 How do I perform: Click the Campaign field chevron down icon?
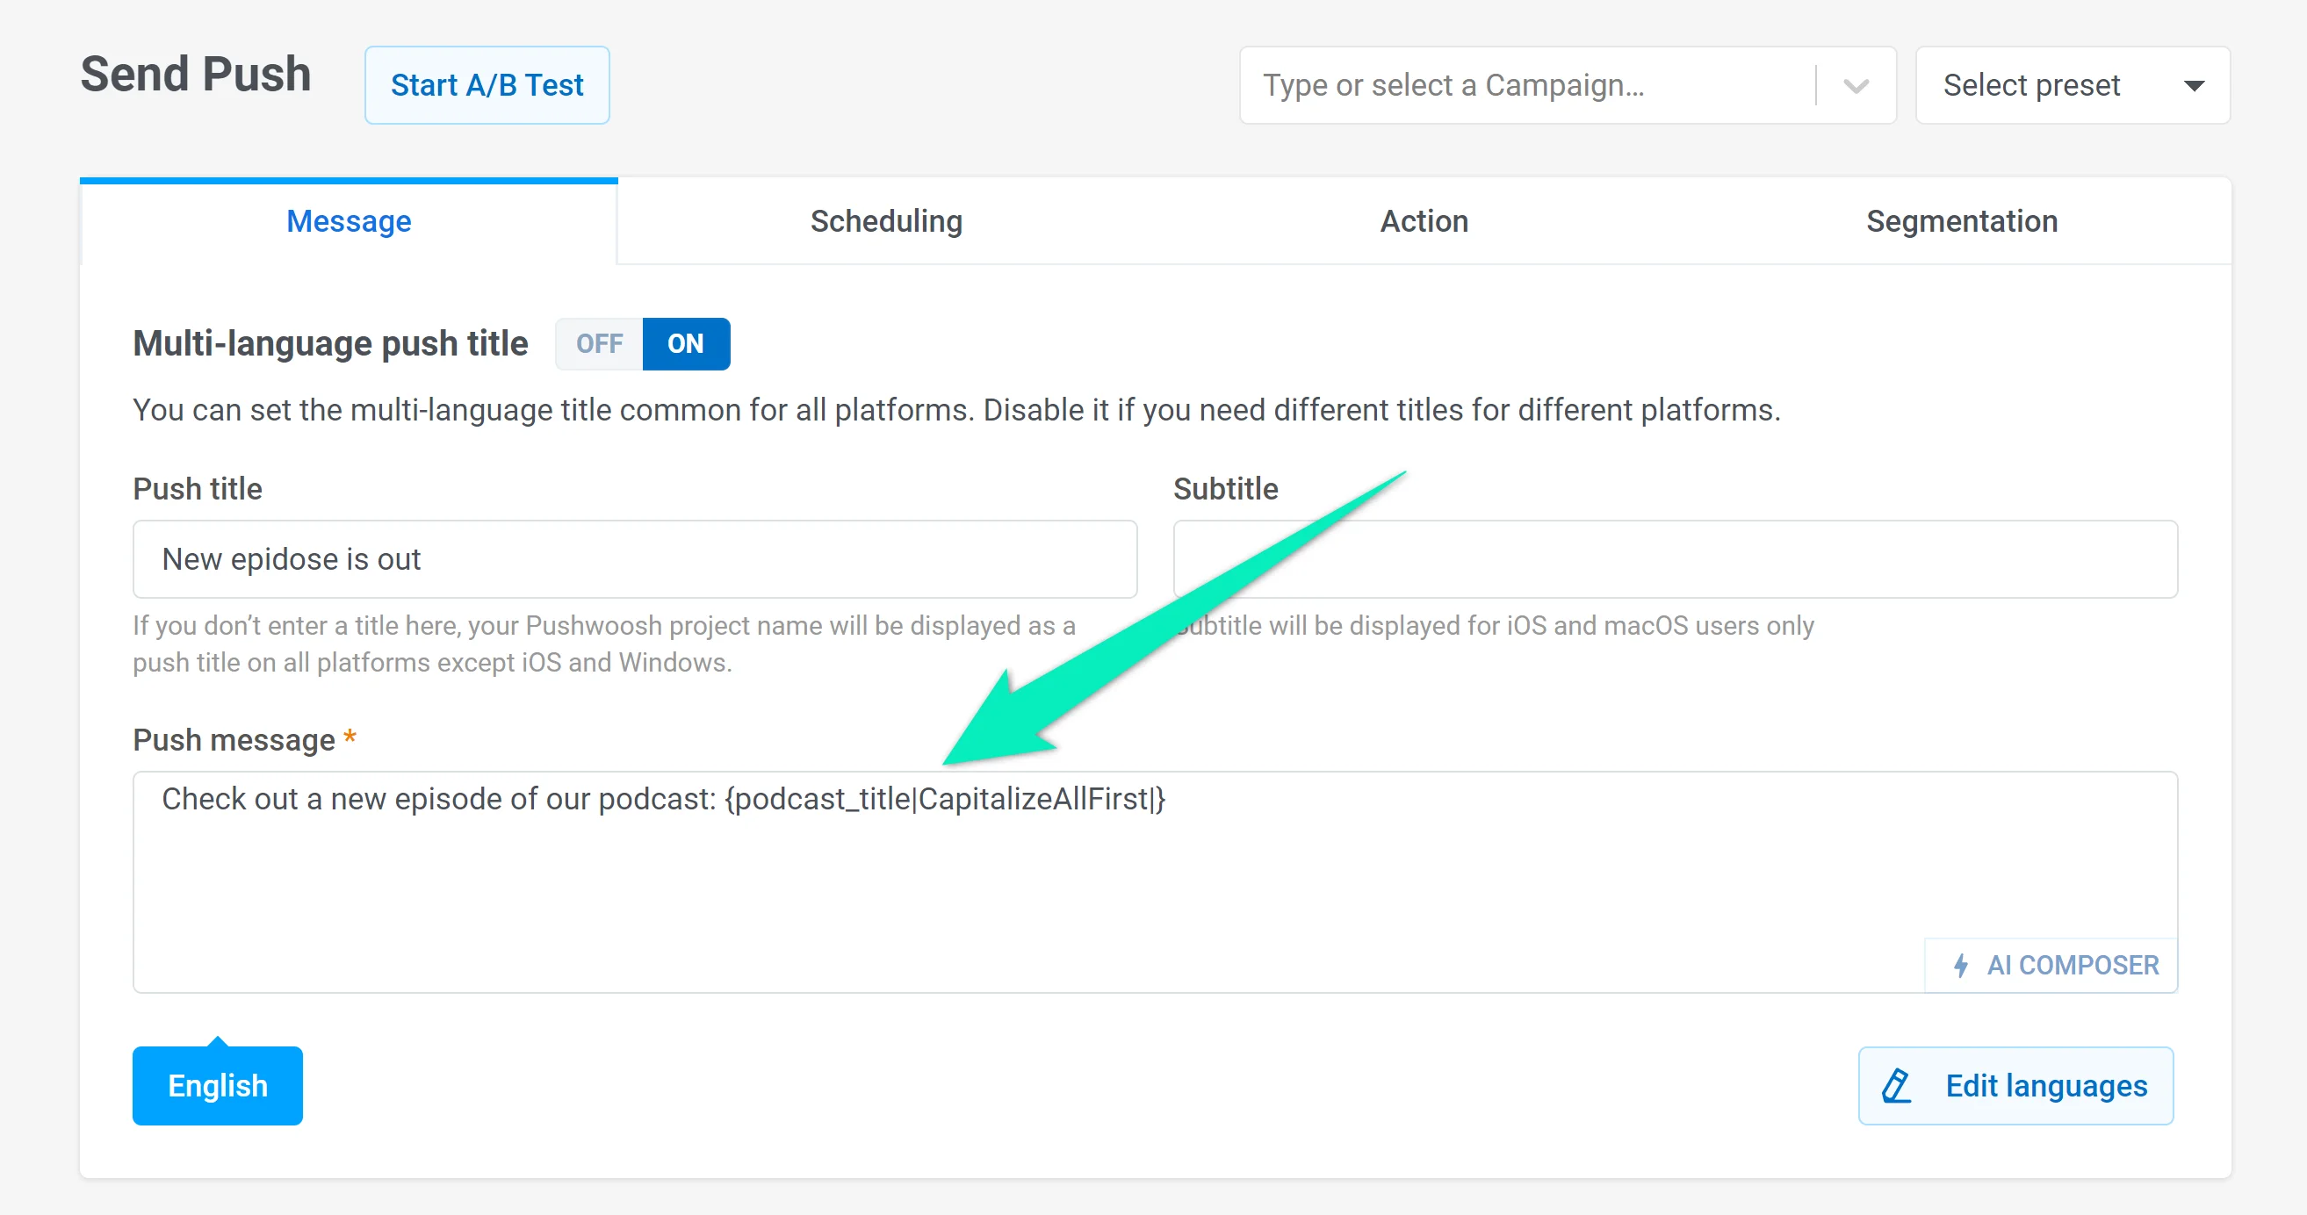(1856, 86)
